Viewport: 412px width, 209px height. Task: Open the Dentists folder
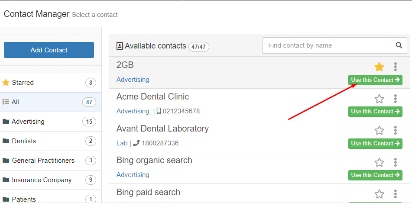(x=50, y=141)
